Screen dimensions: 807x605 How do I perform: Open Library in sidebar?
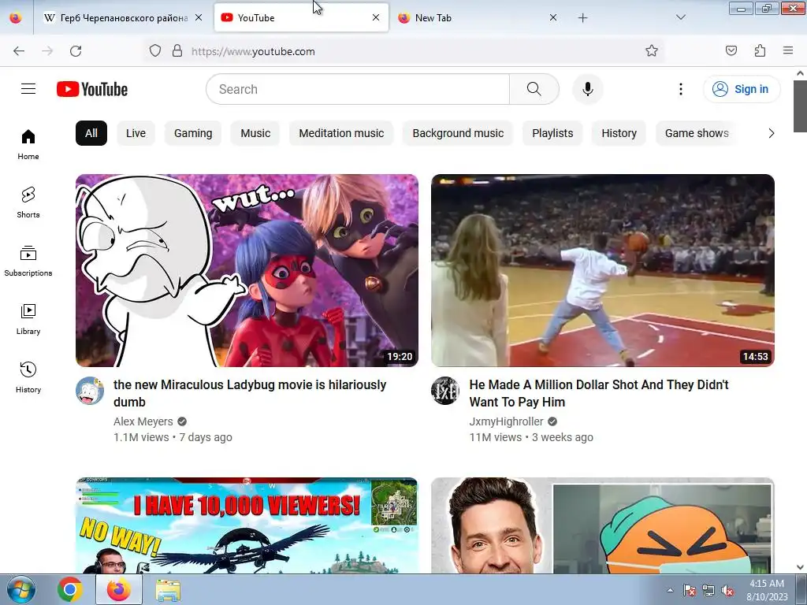point(28,319)
